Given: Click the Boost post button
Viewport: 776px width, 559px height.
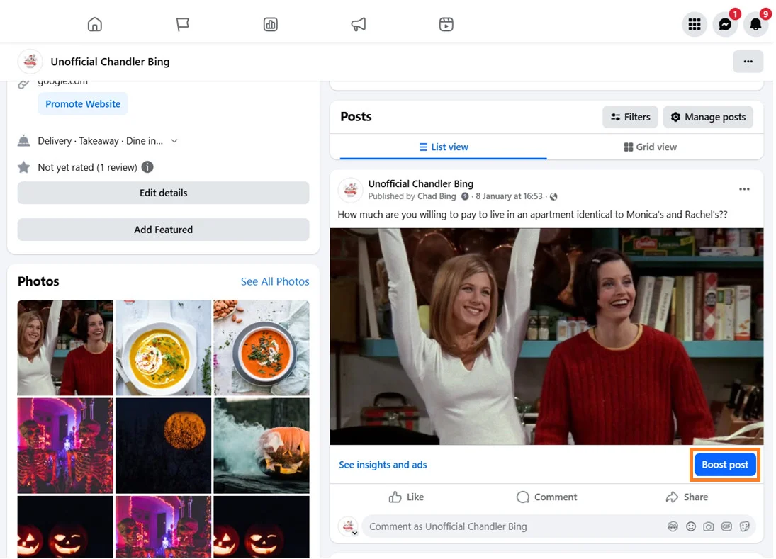Looking at the screenshot, I should (725, 465).
